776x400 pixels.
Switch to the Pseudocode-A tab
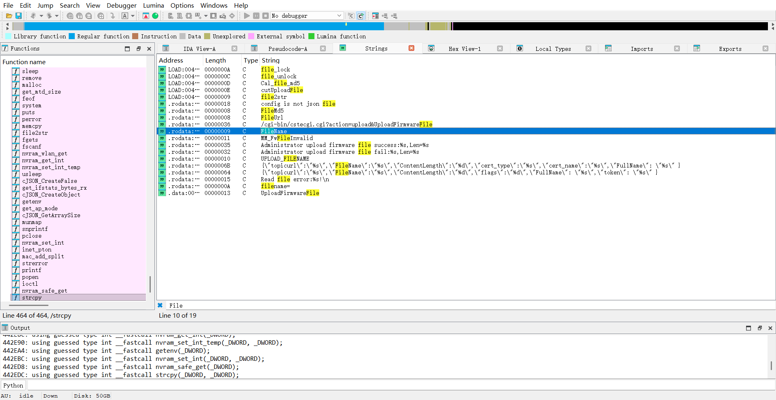click(x=287, y=49)
